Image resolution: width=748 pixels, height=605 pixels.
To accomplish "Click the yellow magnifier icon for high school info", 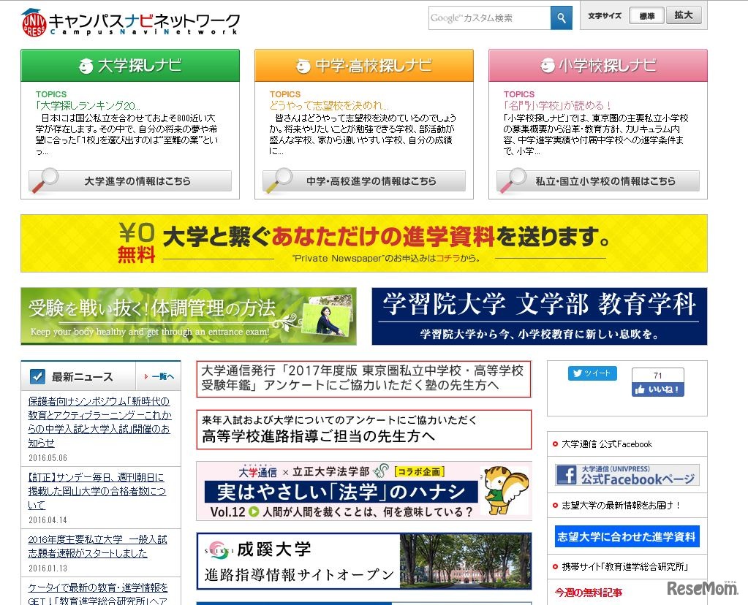I will [279, 180].
